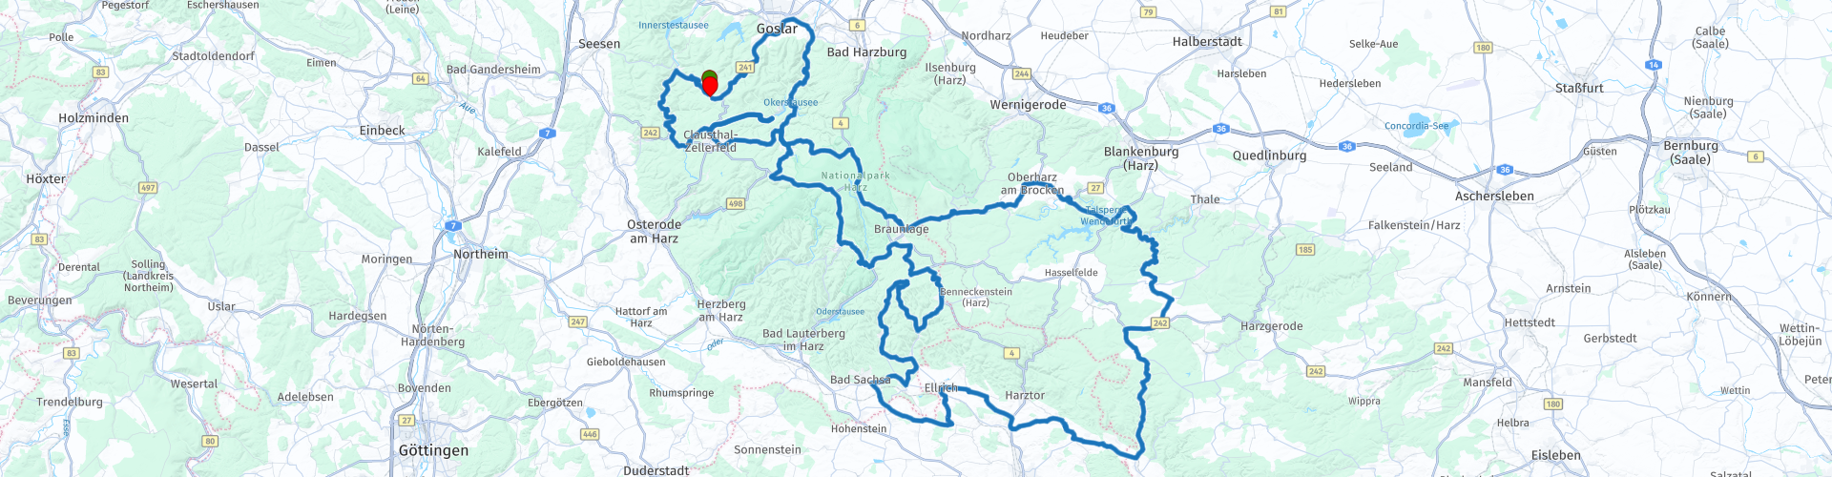
Task: Click the yellow 498 road shield
Action: tap(735, 203)
